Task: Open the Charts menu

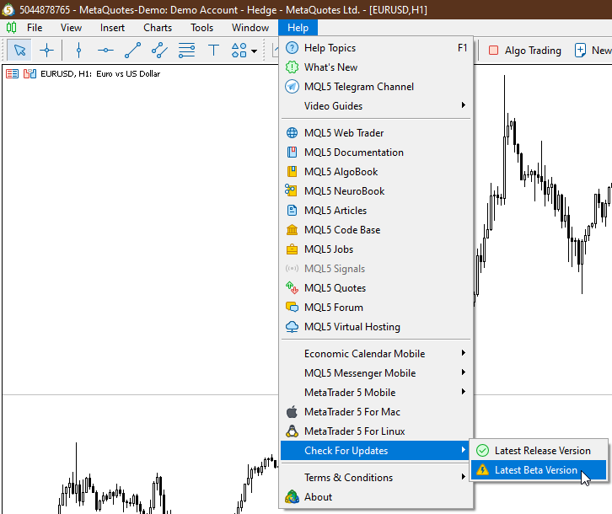Action: coord(158,28)
